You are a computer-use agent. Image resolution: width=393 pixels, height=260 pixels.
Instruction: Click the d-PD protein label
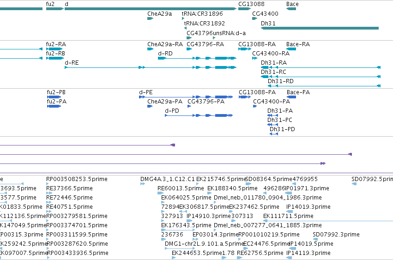point(172,111)
